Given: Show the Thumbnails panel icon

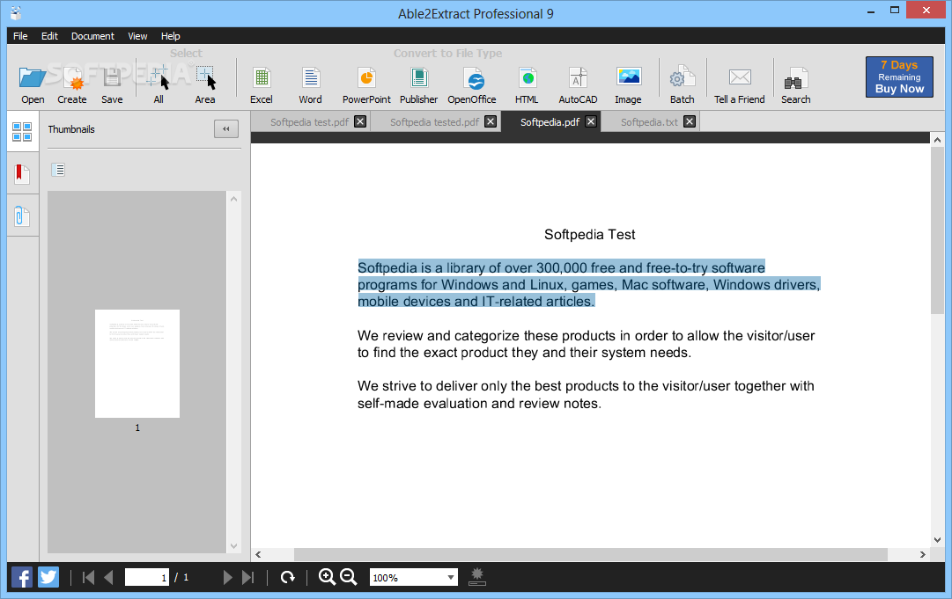Looking at the screenshot, I should pos(23,132).
